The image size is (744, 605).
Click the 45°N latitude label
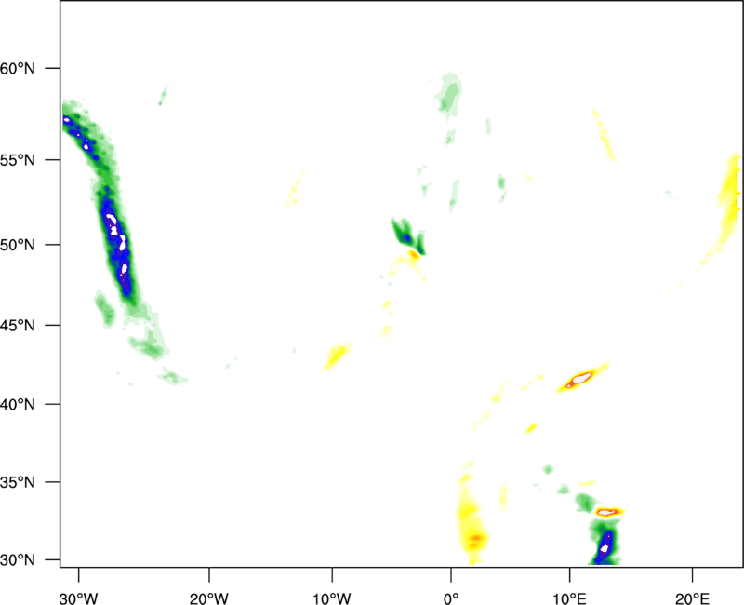tap(18, 325)
